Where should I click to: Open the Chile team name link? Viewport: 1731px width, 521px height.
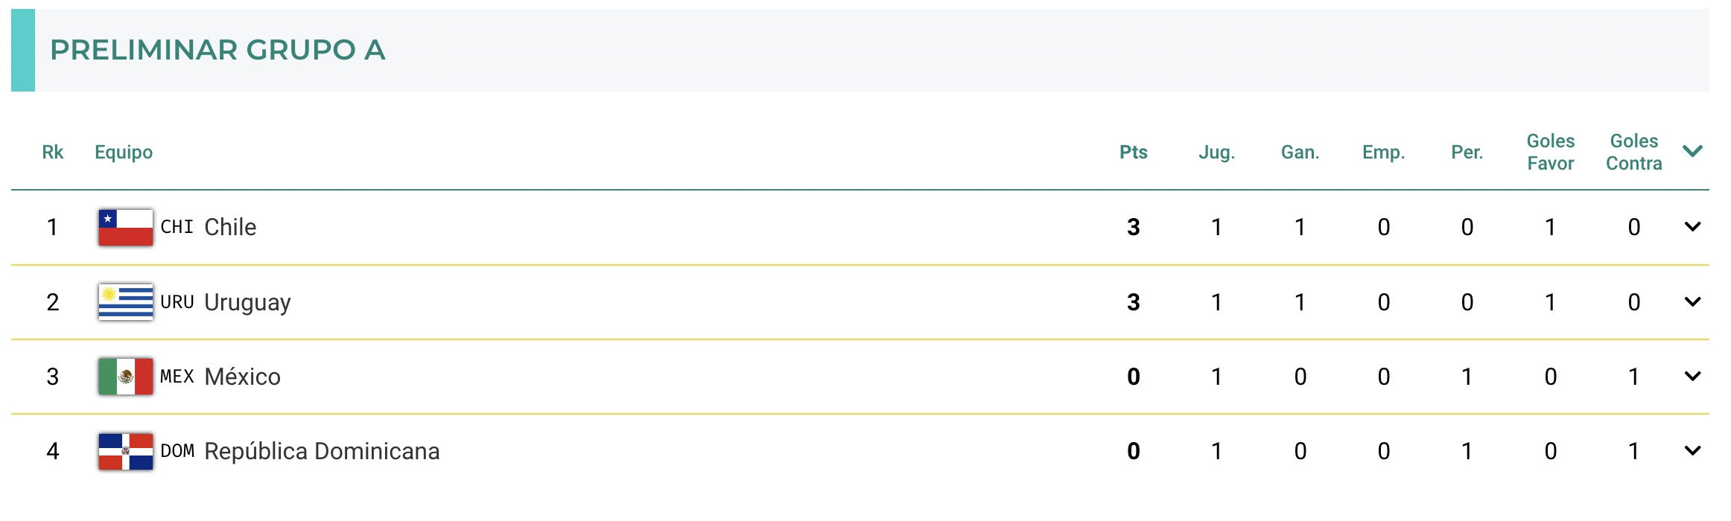click(x=230, y=227)
